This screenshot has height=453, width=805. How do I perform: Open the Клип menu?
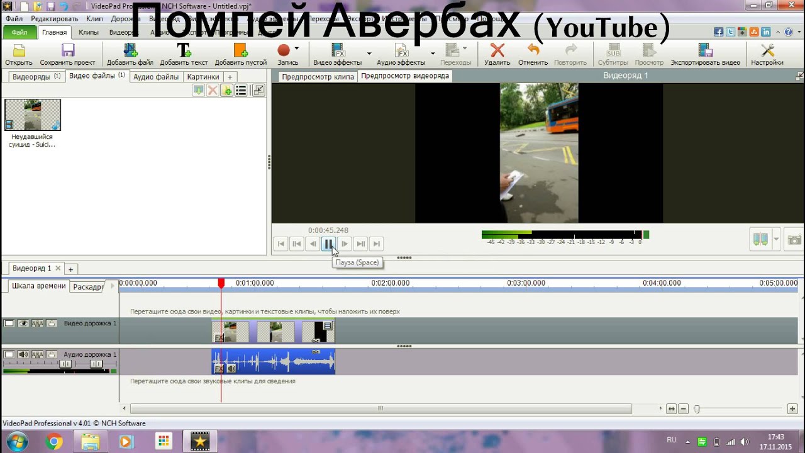94,19
